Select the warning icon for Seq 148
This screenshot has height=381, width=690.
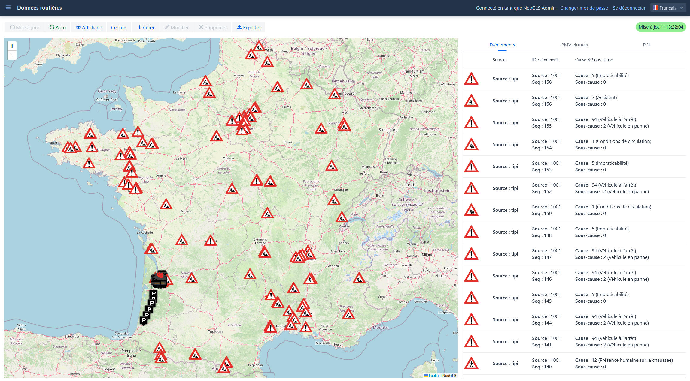471,232
